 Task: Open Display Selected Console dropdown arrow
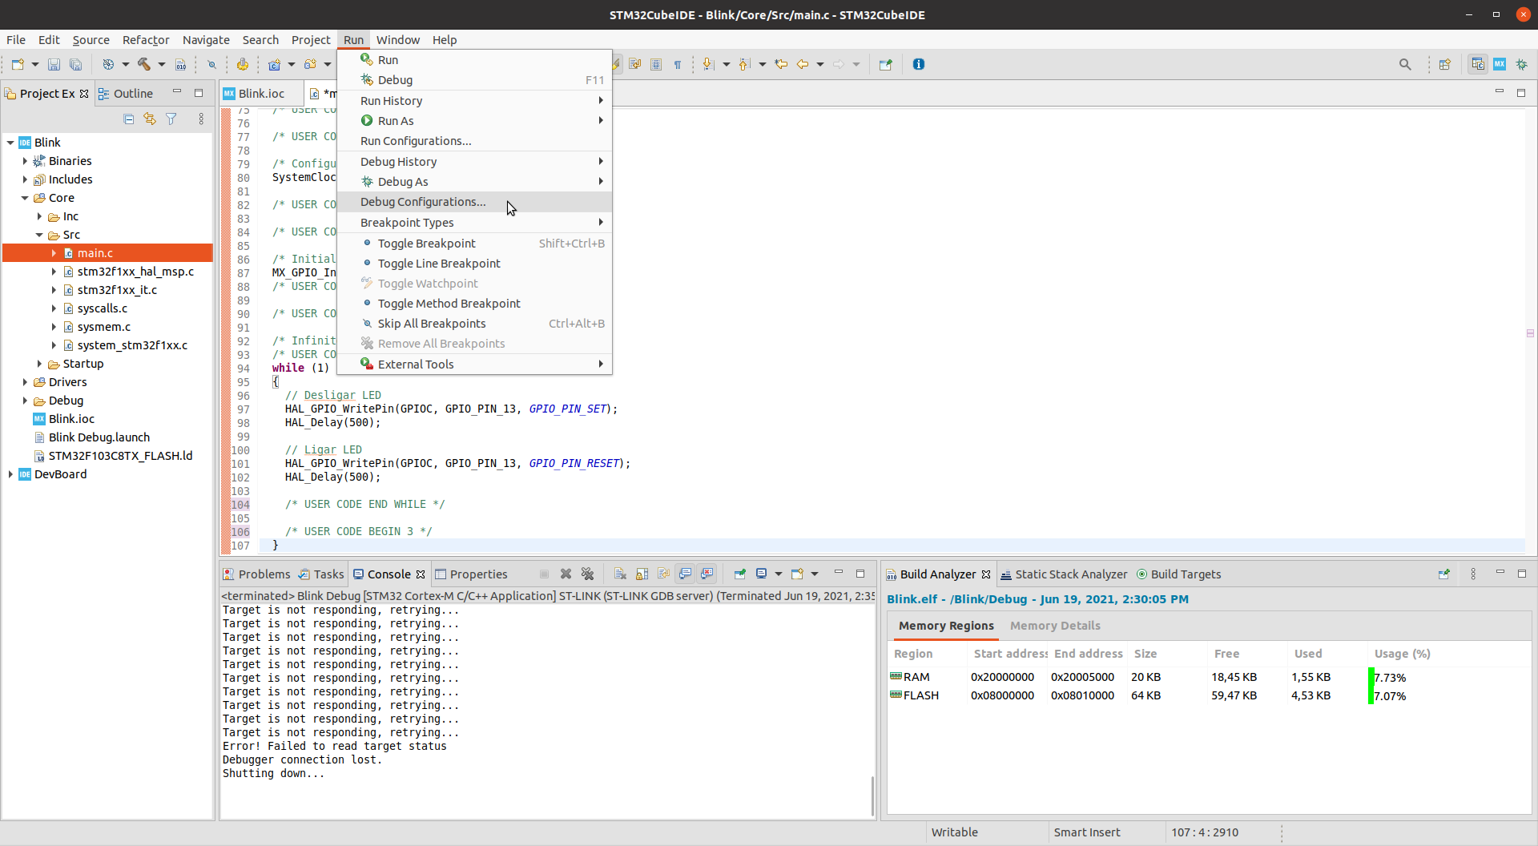coord(778,574)
